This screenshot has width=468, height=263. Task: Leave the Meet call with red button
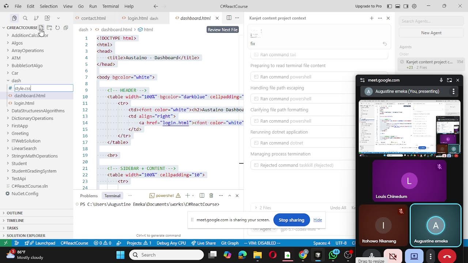(x=447, y=256)
